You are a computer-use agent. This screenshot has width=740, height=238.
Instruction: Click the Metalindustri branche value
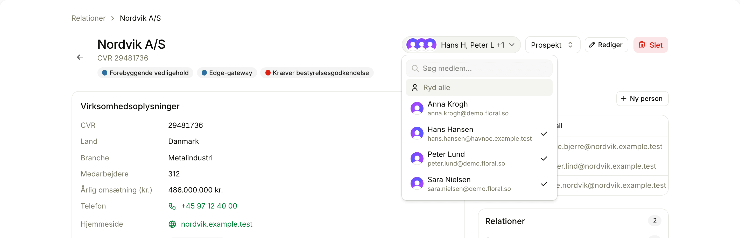(x=190, y=158)
